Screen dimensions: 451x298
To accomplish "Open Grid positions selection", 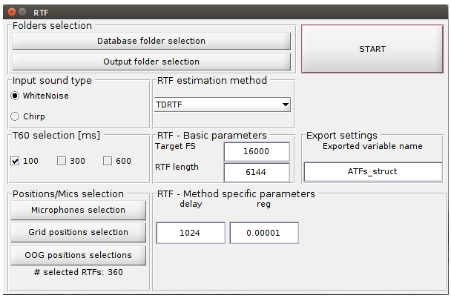I will 78,232.
